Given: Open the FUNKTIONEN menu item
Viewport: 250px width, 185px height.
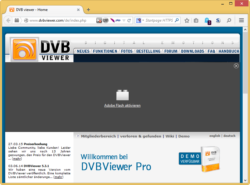Looking at the screenshot, I should tap(105, 51).
